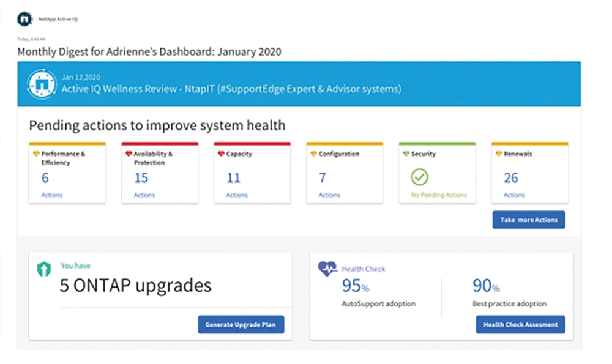Click the Active IQ Wellness Review banner title
Screen dimensions: 612x364
tap(231, 89)
